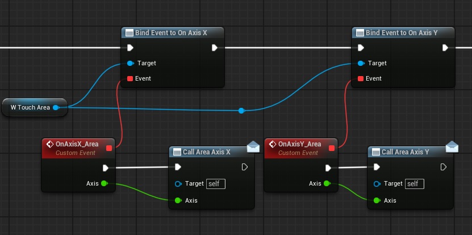The width and height of the screenshot is (472, 235).
Task: Click function icon in Call Area Axis Y header
Action: 376,152
